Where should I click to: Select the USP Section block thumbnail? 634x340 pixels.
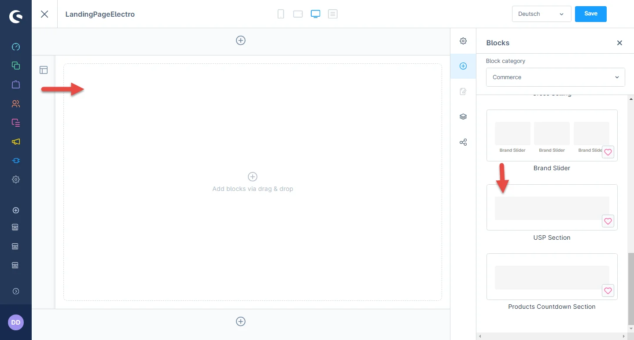pos(552,208)
